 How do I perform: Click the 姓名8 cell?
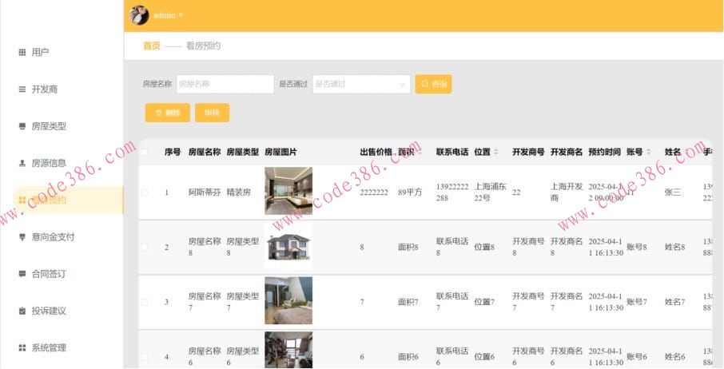tap(674, 248)
